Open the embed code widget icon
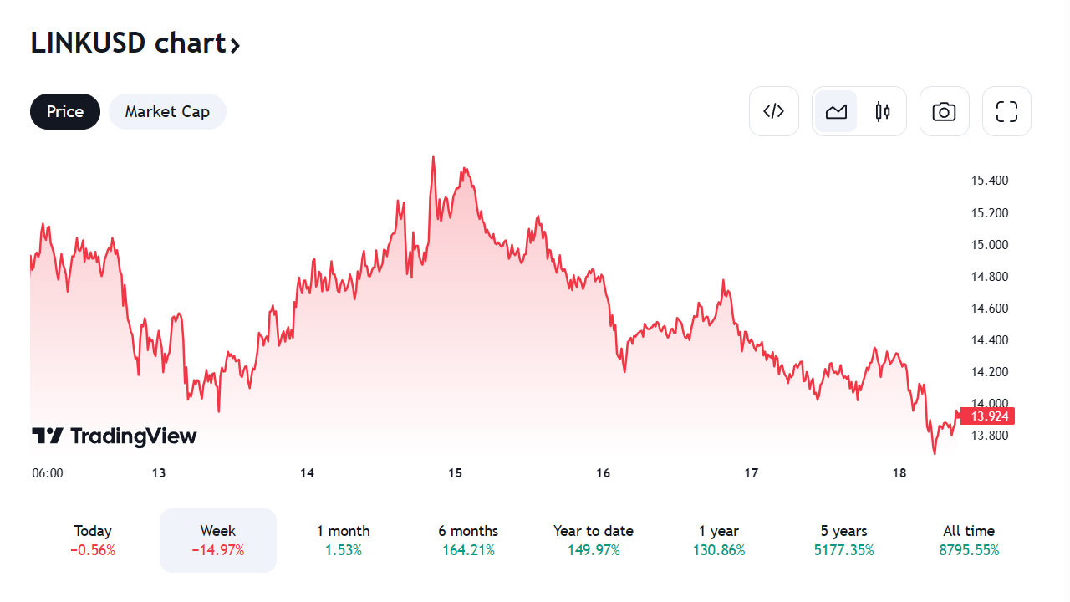The width and height of the screenshot is (1070, 602). [x=774, y=111]
